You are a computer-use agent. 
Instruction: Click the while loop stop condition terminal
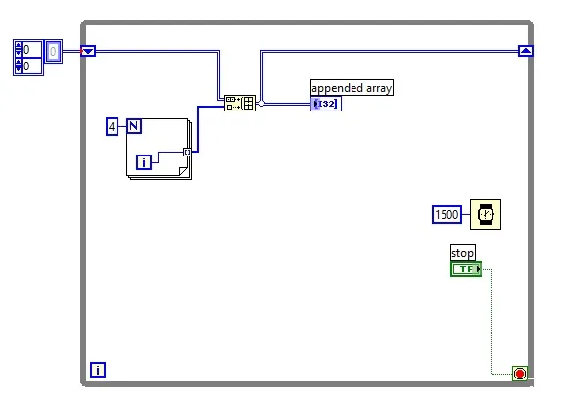coord(520,374)
